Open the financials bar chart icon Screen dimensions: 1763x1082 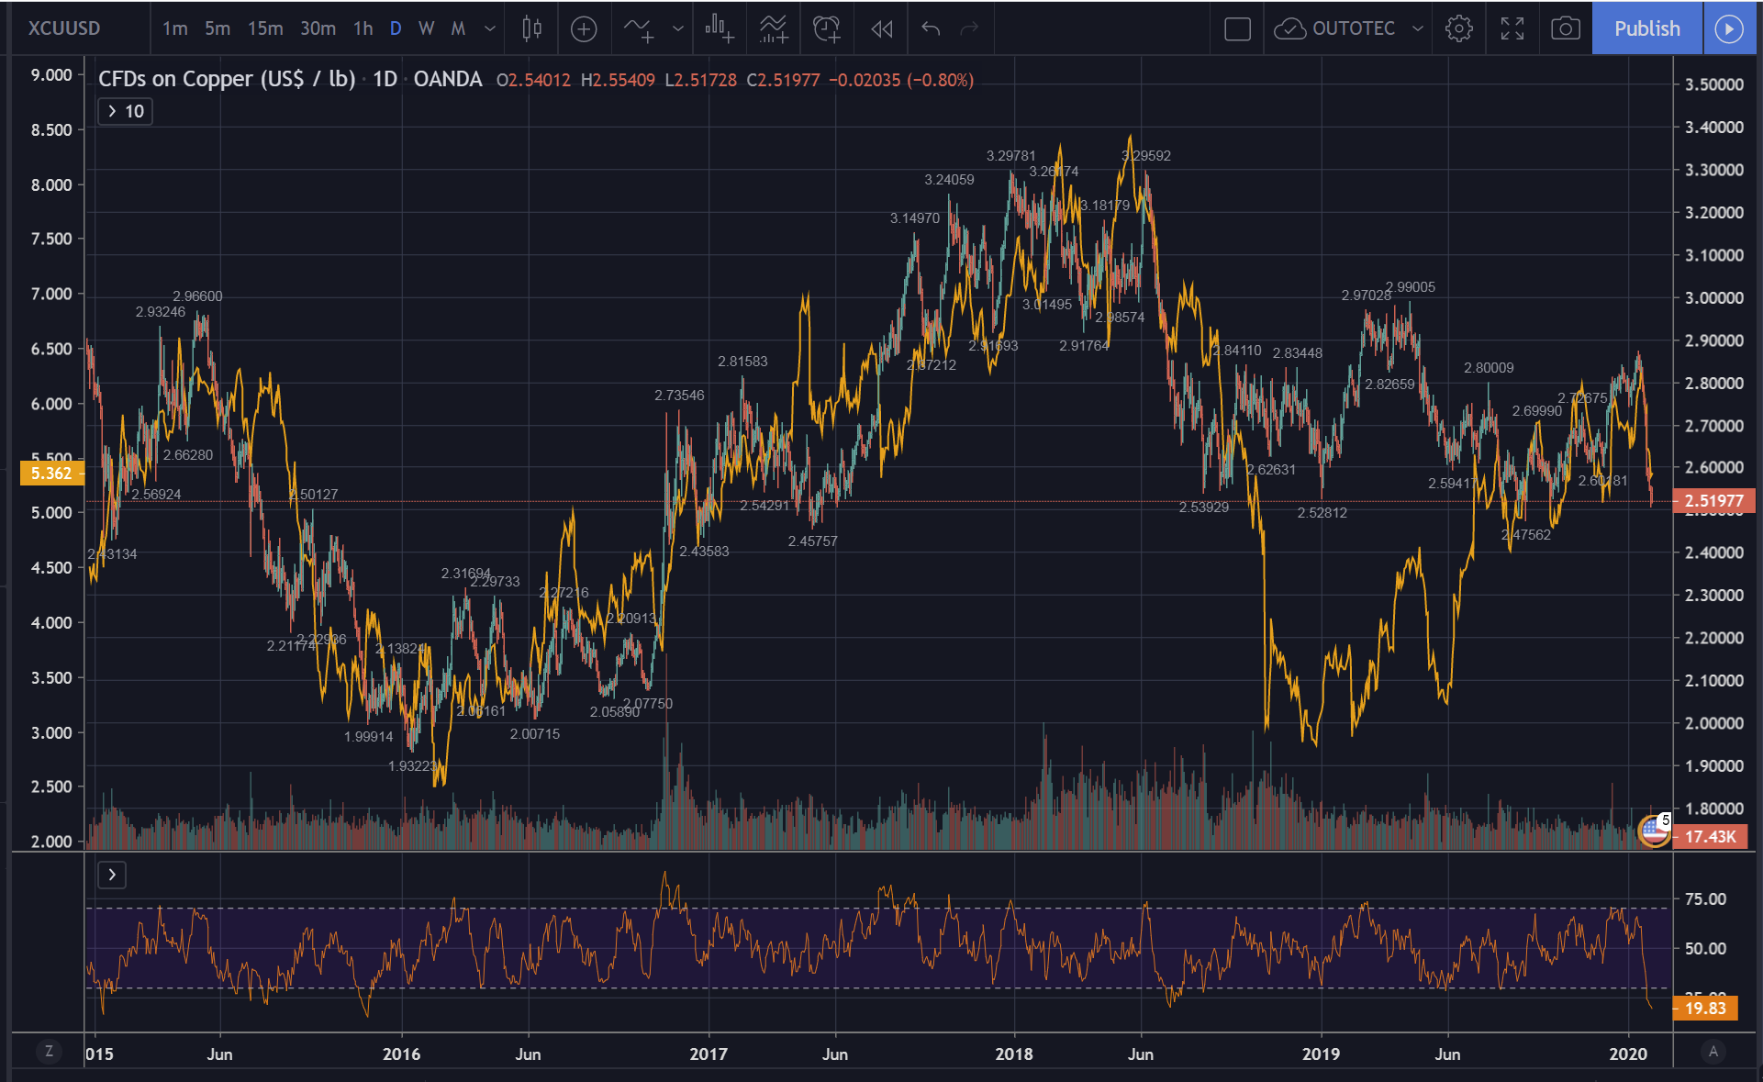tap(719, 28)
